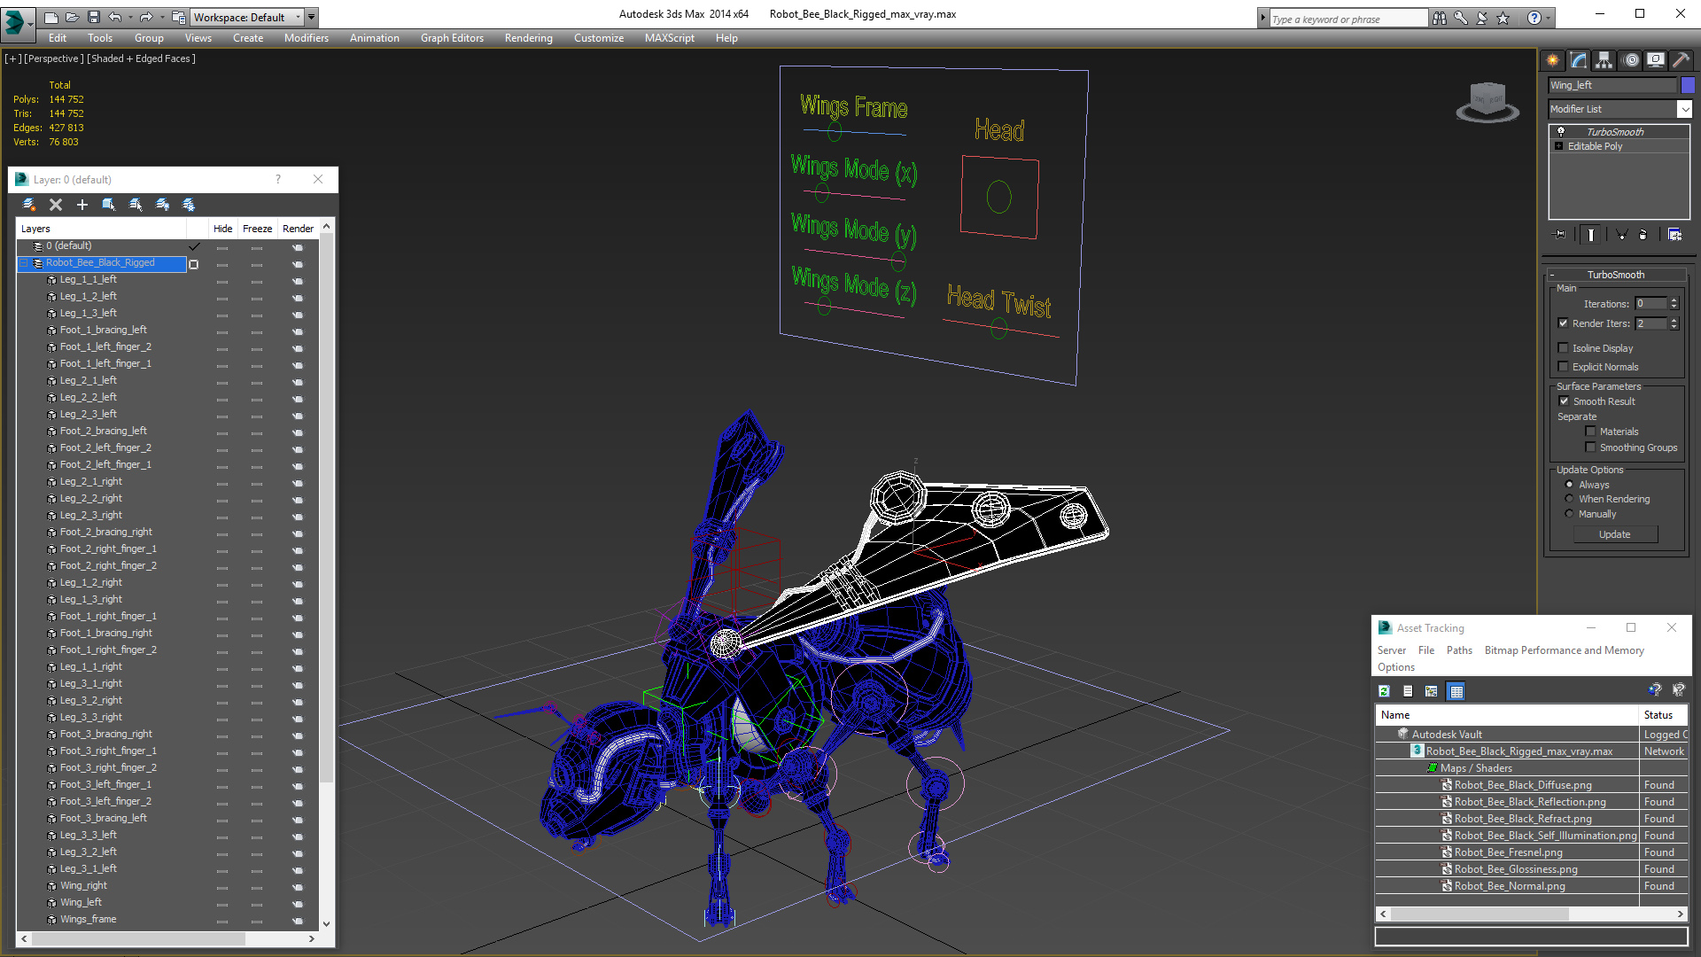The image size is (1701, 957).
Task: Click Hide/Unhide All Layers icon in Layer dialog
Action: click(x=162, y=205)
